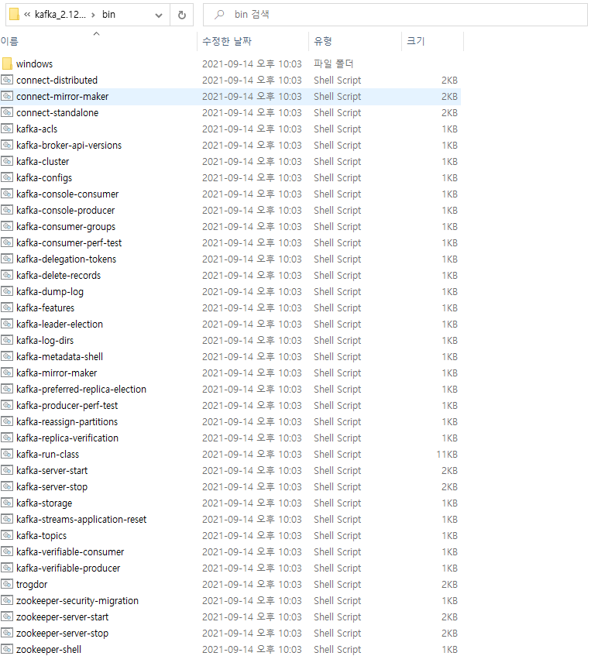
Task: Click the kafka-topics script icon
Action: click(7, 535)
